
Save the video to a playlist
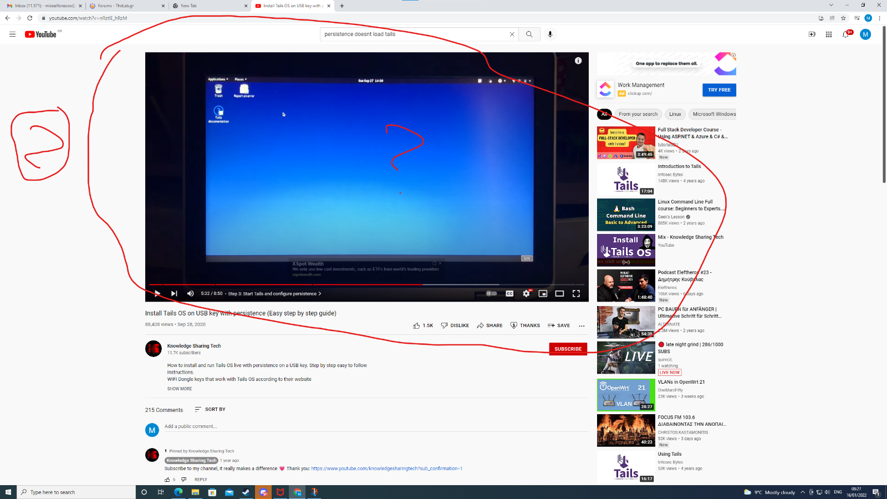[x=559, y=325]
